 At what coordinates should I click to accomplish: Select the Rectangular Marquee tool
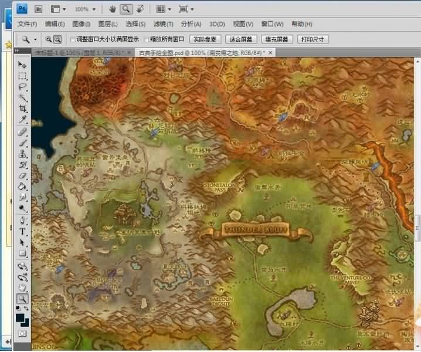[22, 76]
